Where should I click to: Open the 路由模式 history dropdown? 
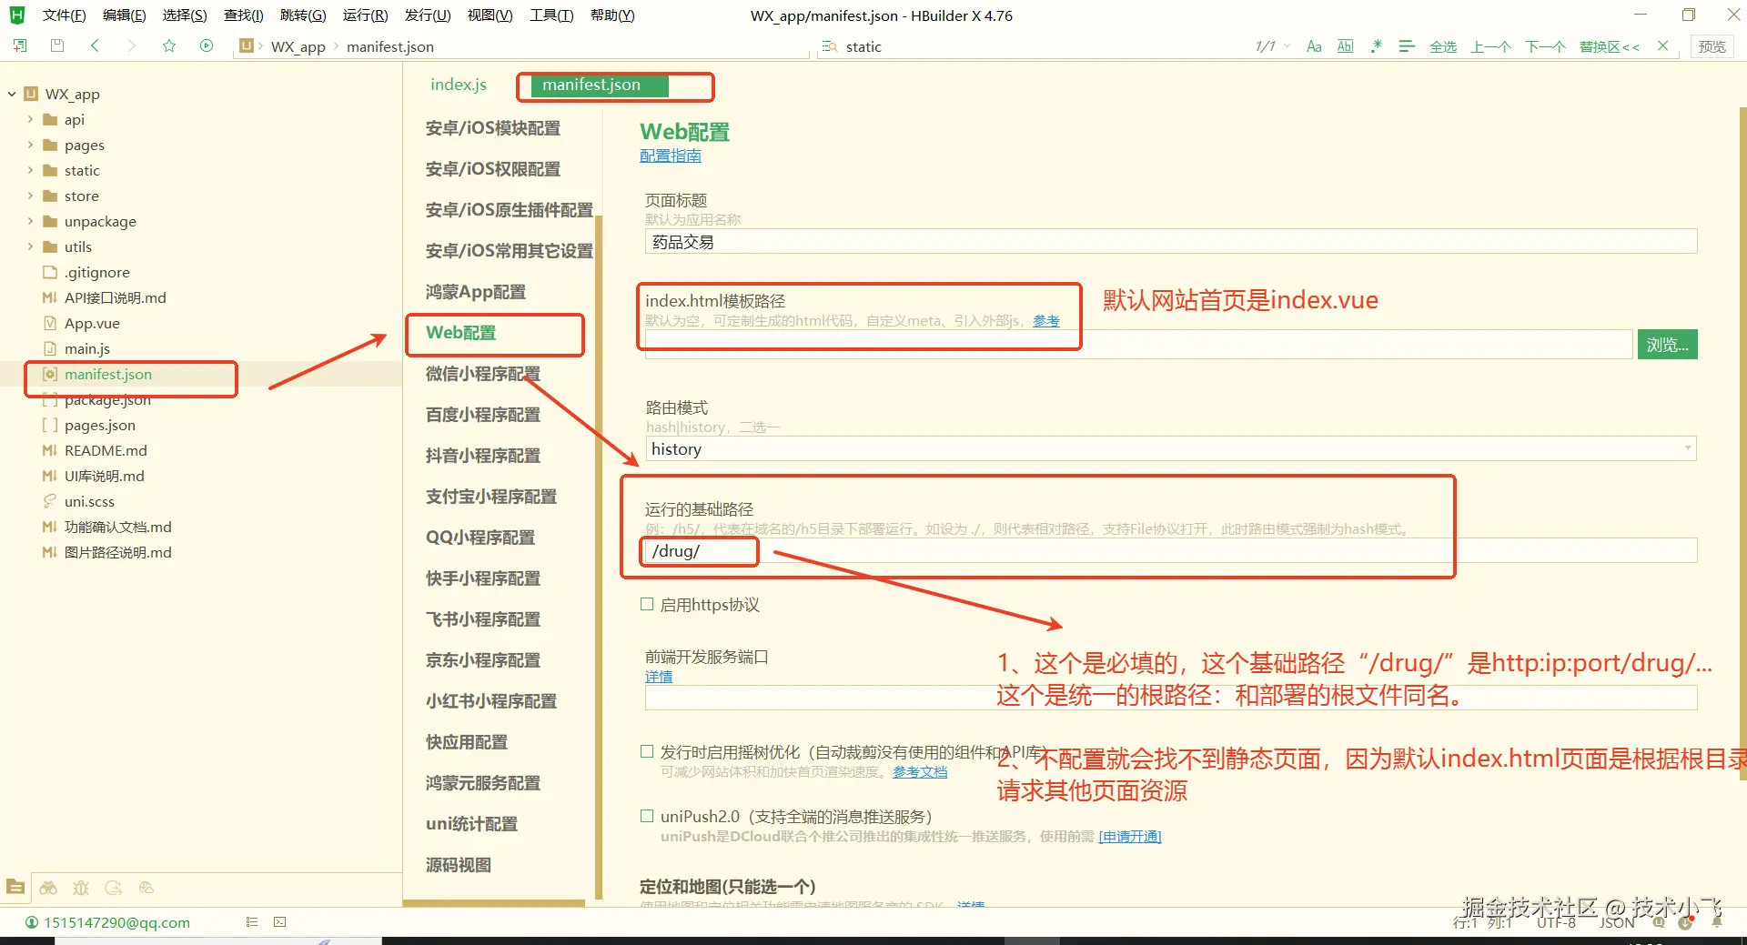[x=1171, y=448]
